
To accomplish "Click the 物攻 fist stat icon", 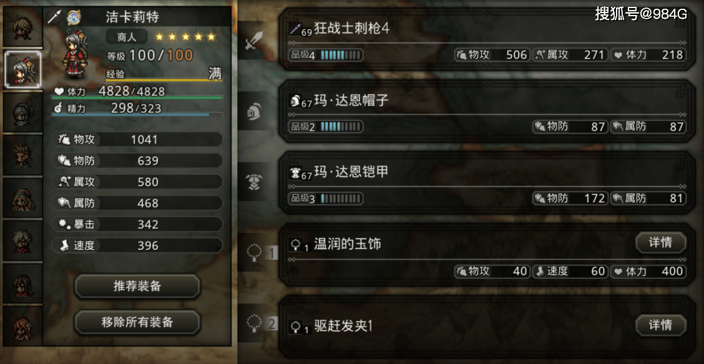I will tap(62, 139).
